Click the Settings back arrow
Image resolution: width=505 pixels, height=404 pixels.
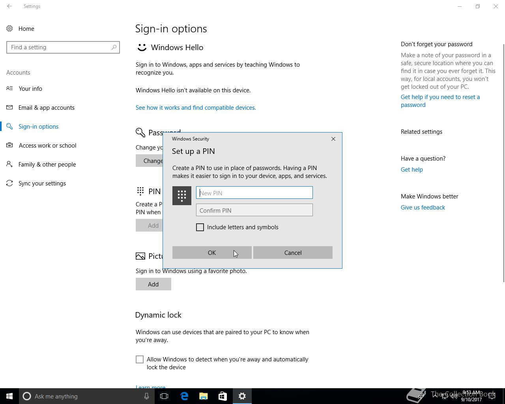point(9,6)
